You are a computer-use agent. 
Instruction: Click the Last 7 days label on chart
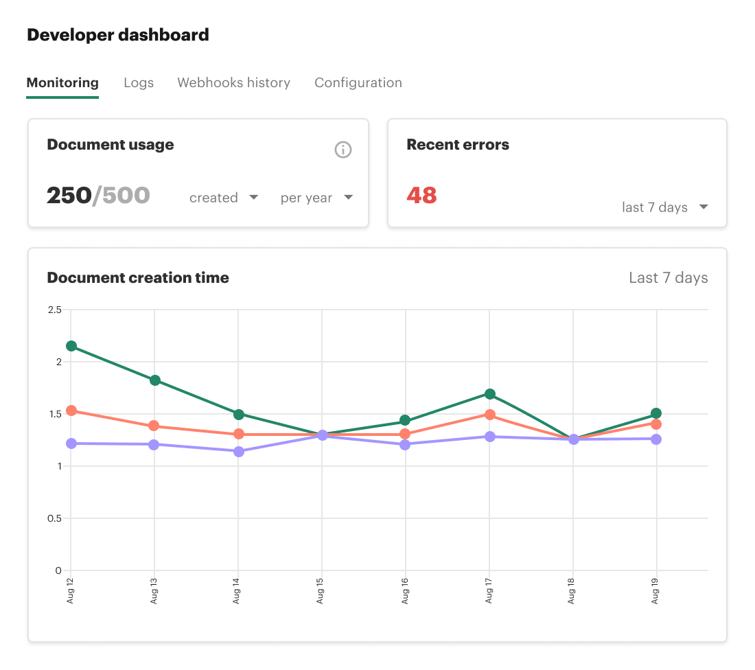[668, 278]
